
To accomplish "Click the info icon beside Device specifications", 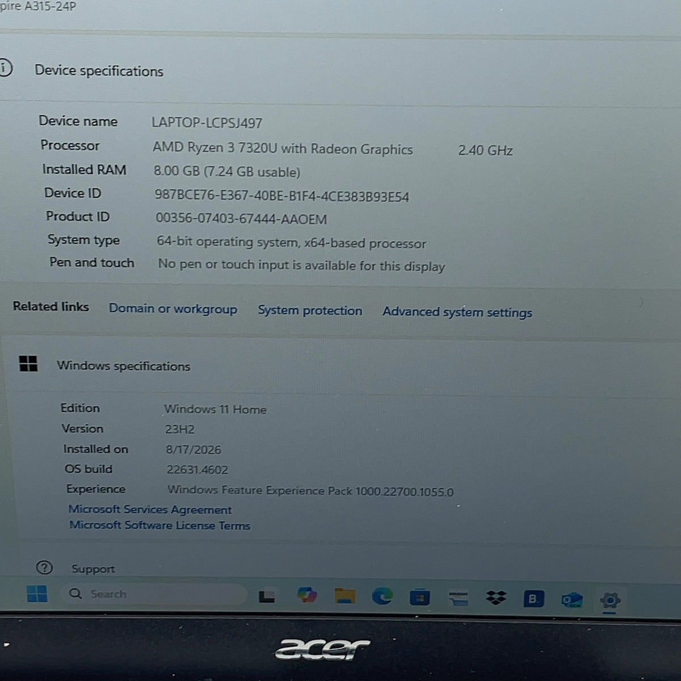I will pos(5,68).
